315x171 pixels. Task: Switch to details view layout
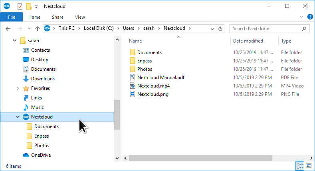(299, 166)
